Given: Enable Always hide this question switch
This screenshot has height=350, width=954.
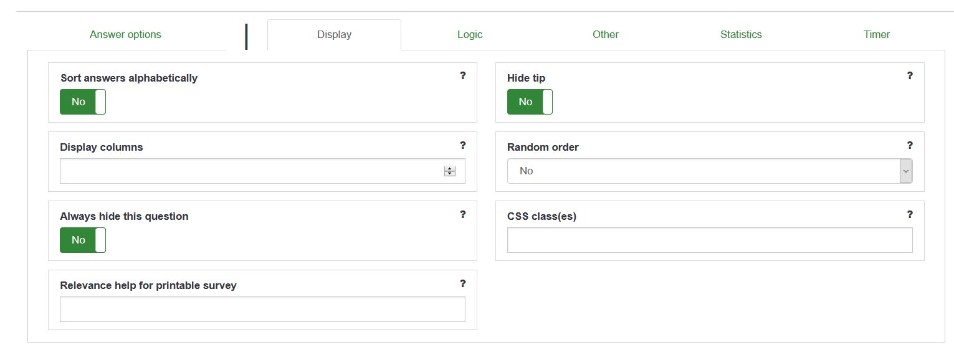Looking at the screenshot, I should pos(83,240).
